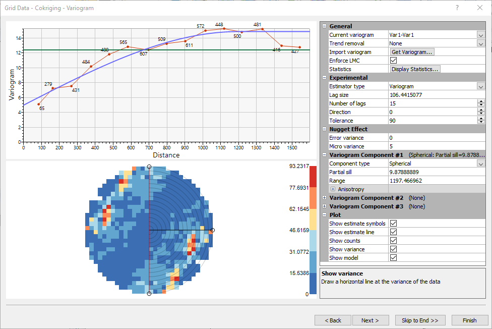The width and height of the screenshot is (492, 329).
Task: Increase Tolerance with up arrow
Action: point(481,119)
